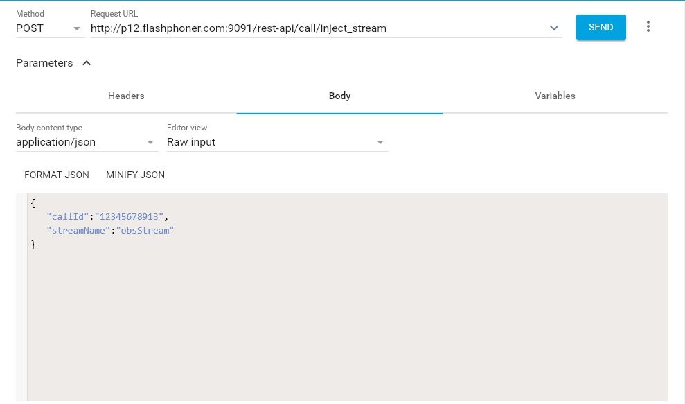Click the empty area of JSON editor
This screenshot has width=685, height=404.
click(x=346, y=319)
